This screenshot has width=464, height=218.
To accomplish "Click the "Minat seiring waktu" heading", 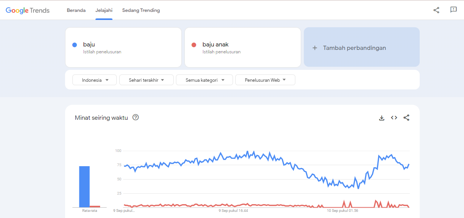I will [101, 118].
